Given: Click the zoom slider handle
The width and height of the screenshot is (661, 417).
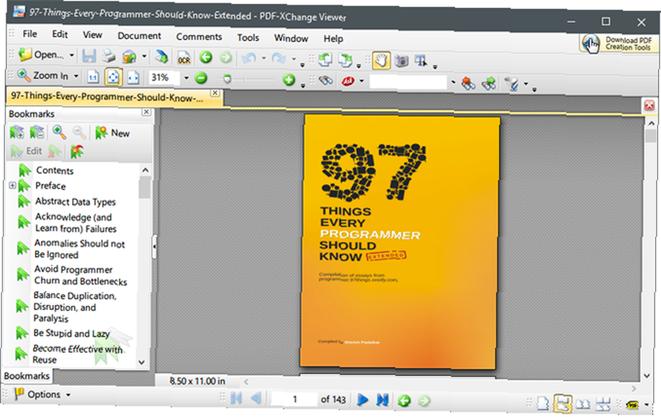Looking at the screenshot, I should point(227,79).
